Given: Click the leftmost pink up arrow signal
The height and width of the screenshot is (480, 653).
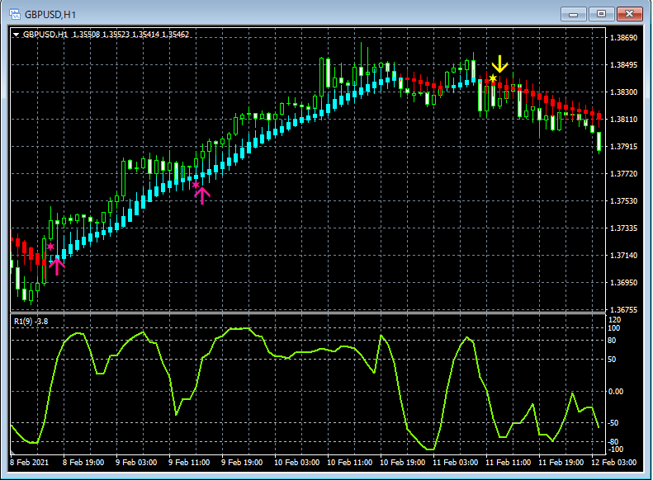Looking at the screenshot, I should pyautogui.click(x=56, y=265).
